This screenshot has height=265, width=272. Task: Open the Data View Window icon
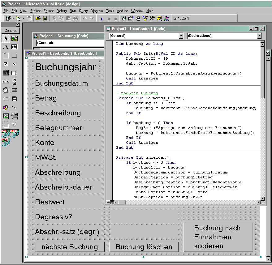click(159, 18)
